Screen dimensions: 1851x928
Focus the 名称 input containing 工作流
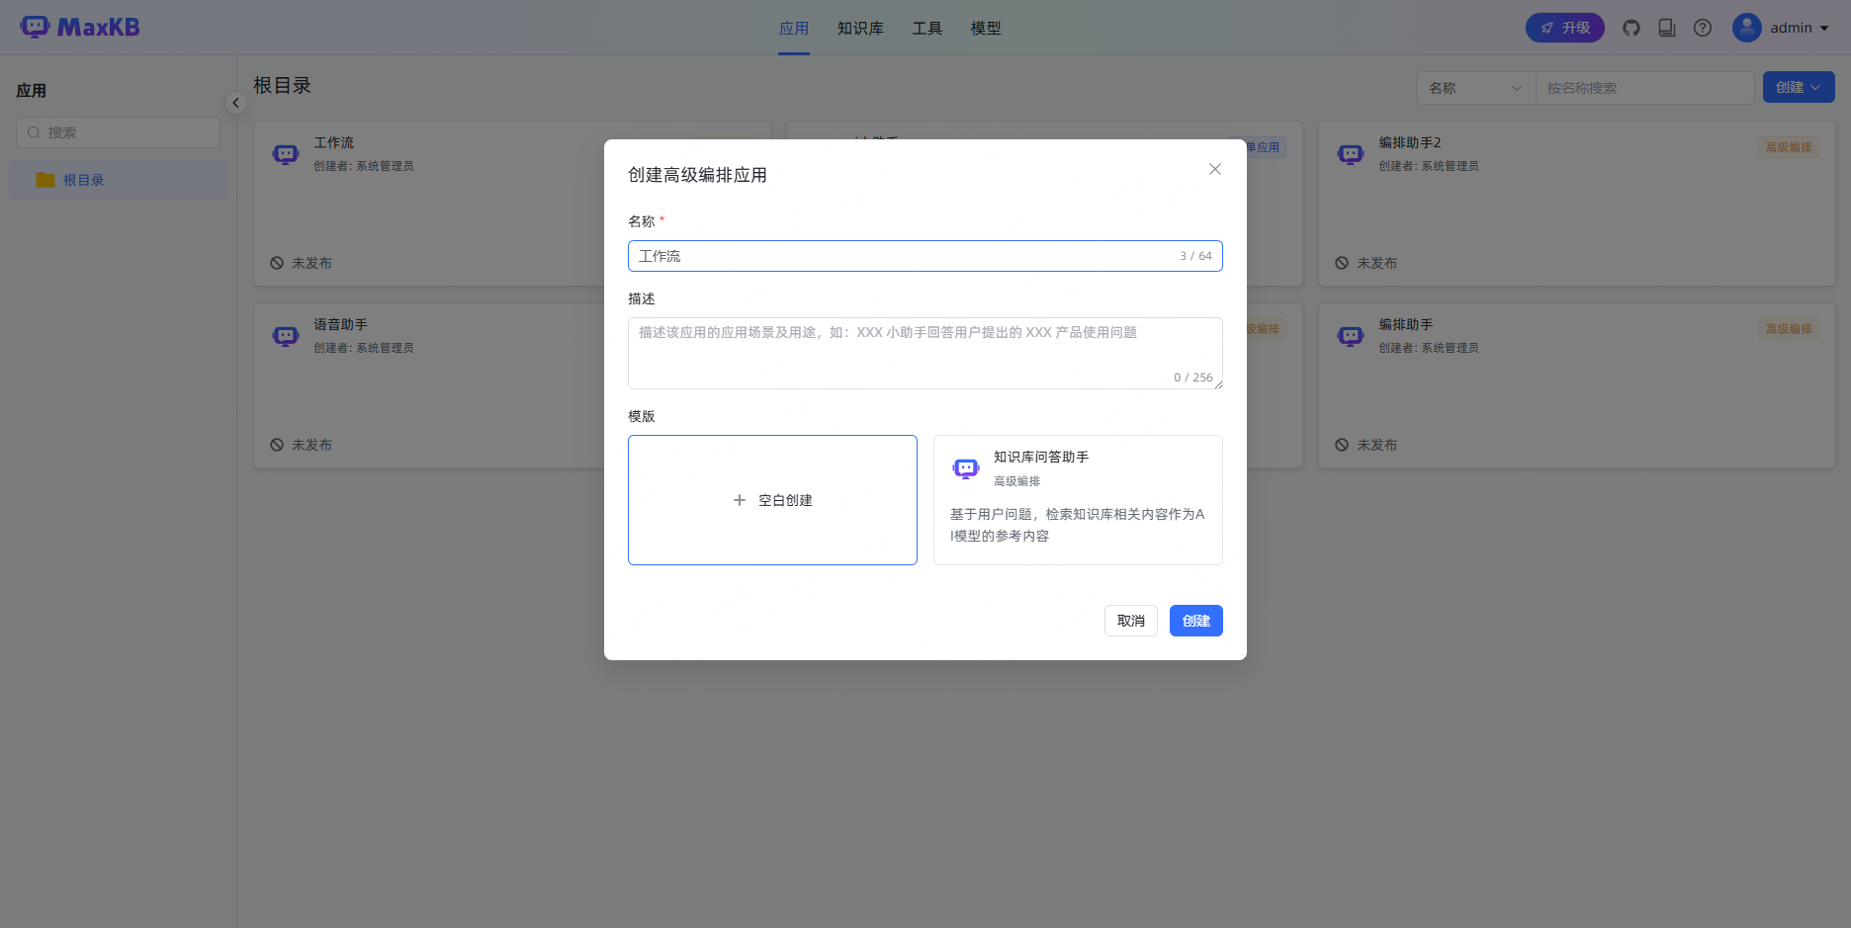tap(925, 256)
